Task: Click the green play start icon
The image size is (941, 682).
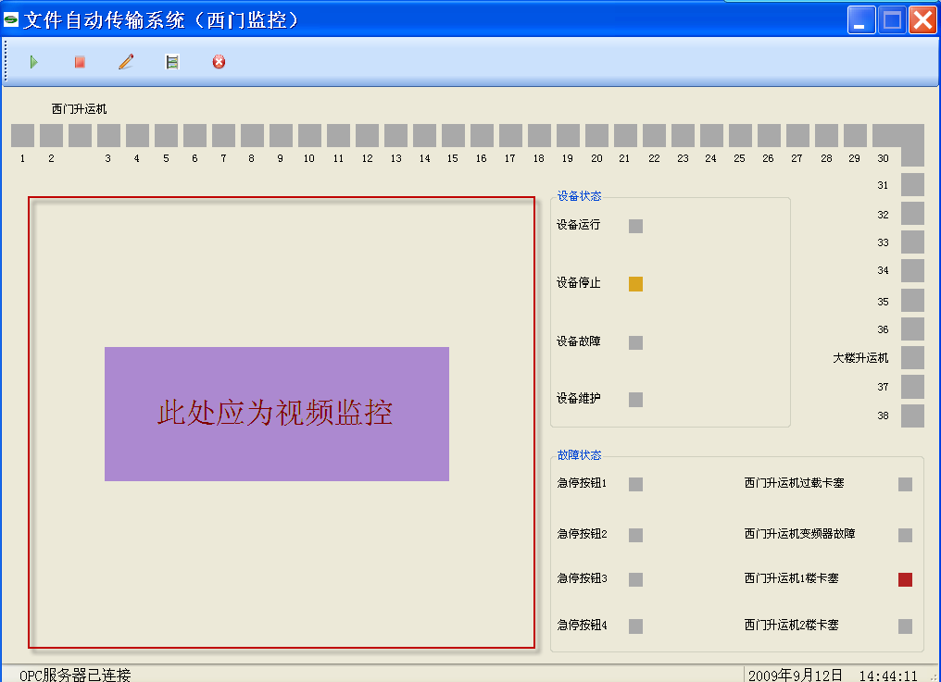Action: (x=33, y=62)
